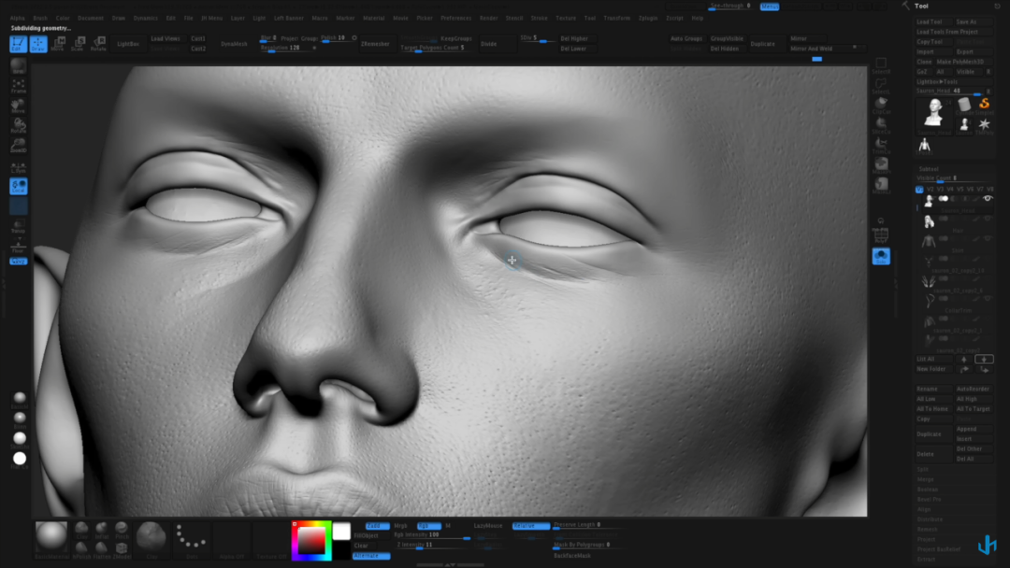
Task: Toggle Zadd drawing mode
Action: [376, 526]
